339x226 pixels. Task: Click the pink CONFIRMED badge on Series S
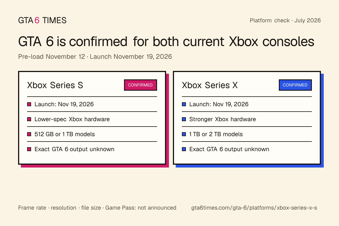(140, 85)
